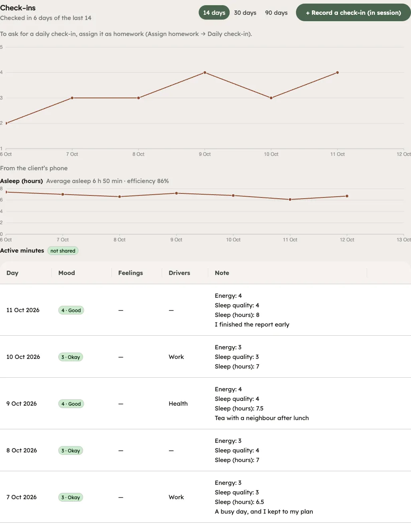
Task: Click the 7 Oct asleep hours data point
Action: click(x=63, y=194)
